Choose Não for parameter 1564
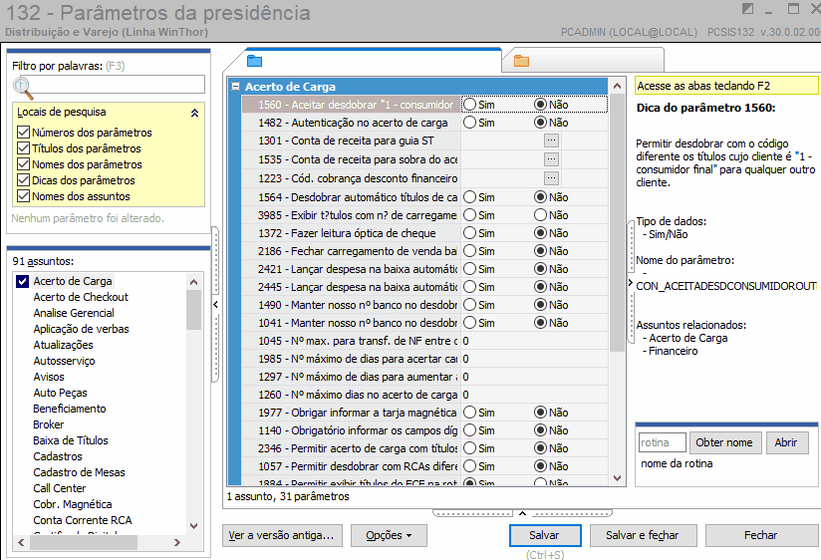821x560 pixels. click(x=540, y=197)
